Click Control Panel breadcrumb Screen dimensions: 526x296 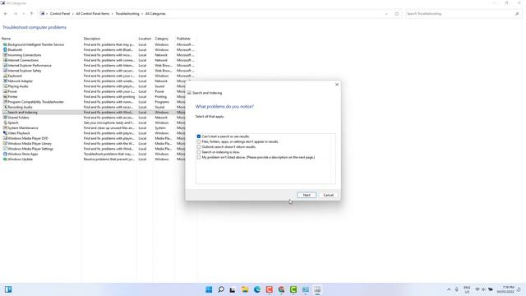pyautogui.click(x=60, y=14)
